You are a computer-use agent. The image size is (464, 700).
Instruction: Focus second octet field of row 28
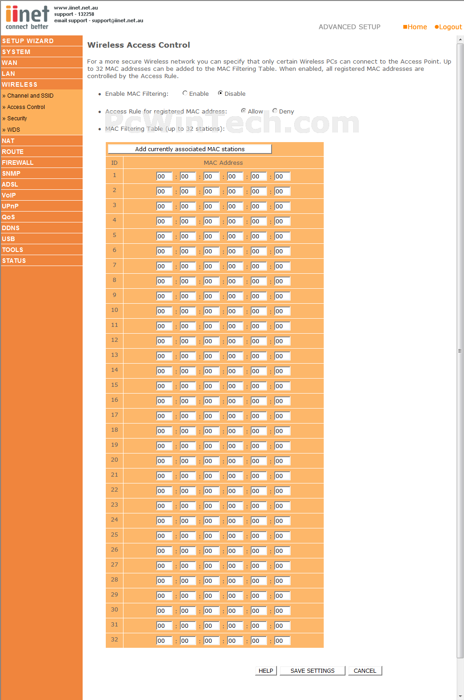click(x=188, y=581)
